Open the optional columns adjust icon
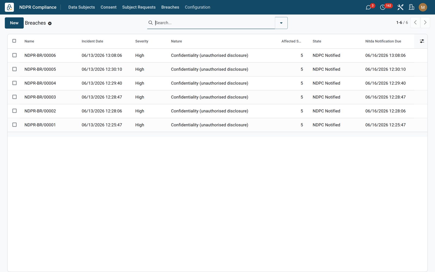 pyautogui.click(x=422, y=41)
